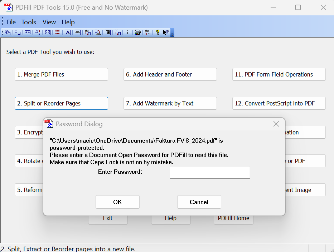This screenshot has height=252, width=334.
Task: Cancel the Password Dialog
Action: [199, 202]
